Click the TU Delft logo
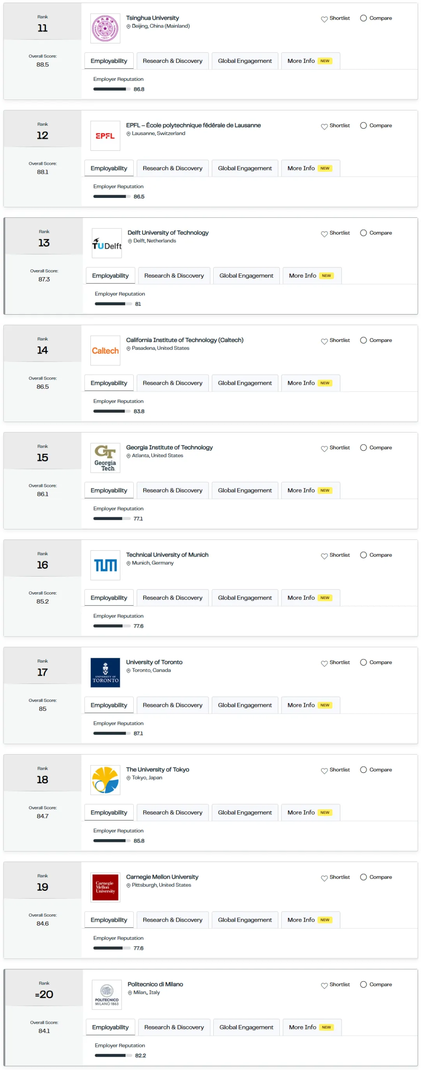This screenshot has height=1070, width=421. (x=106, y=244)
